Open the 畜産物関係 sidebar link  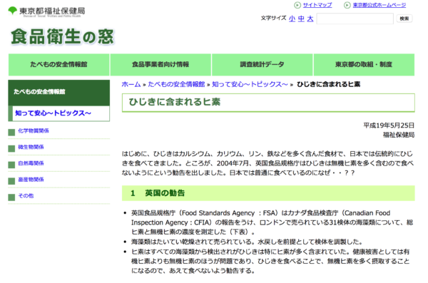point(31,180)
